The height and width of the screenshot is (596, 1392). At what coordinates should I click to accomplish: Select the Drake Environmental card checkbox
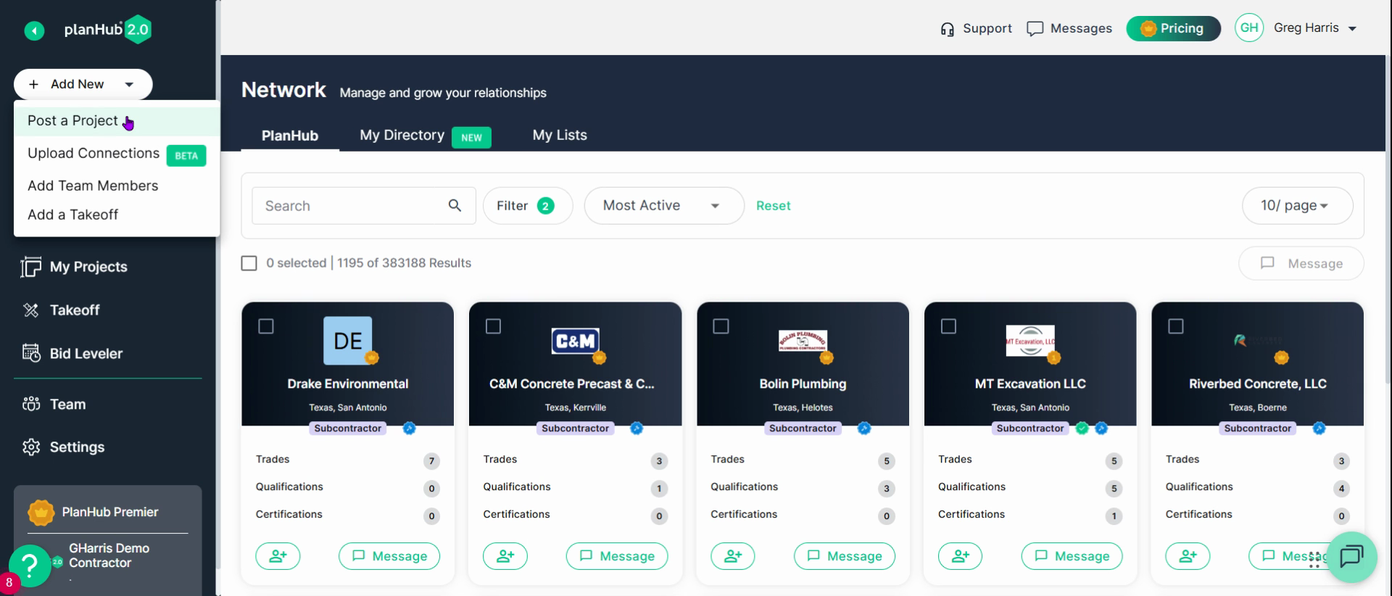tap(266, 326)
